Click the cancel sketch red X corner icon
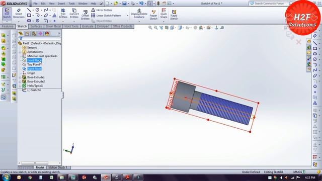 tap(298, 42)
